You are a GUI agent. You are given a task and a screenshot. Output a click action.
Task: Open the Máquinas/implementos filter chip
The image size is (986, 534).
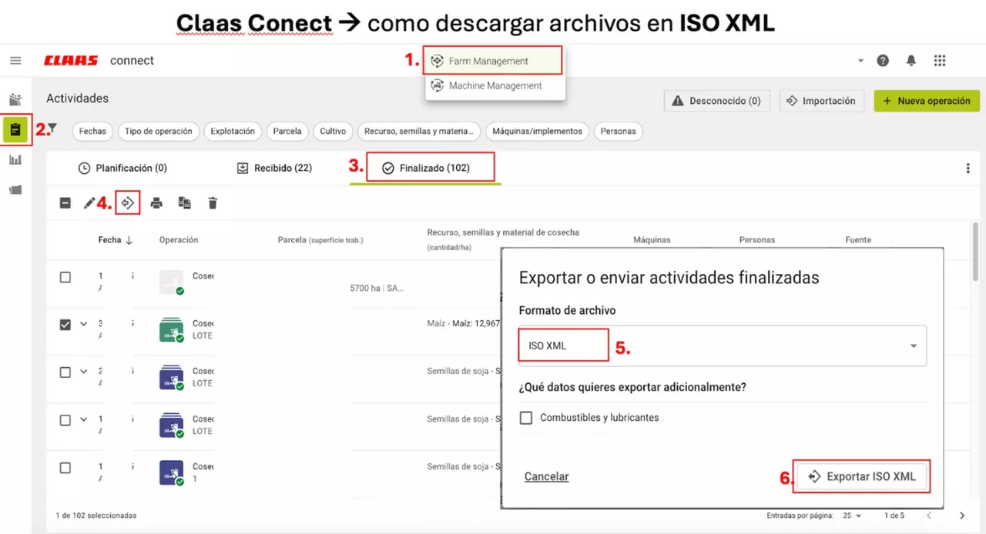(x=538, y=132)
